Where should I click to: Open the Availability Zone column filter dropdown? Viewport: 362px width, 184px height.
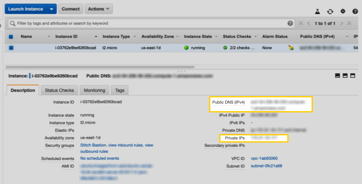tap(177, 36)
